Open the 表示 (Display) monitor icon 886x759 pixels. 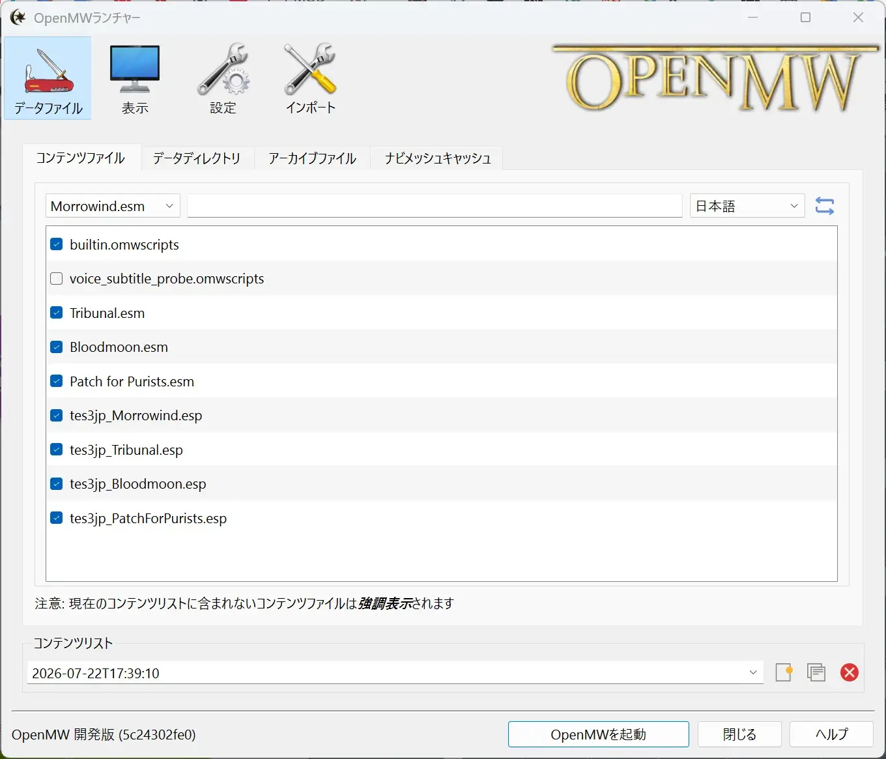click(135, 78)
